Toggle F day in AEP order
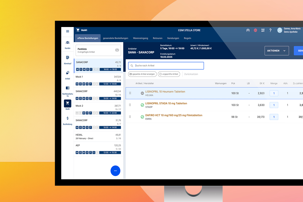The height and width of the screenshot is (202, 303). 90,153
